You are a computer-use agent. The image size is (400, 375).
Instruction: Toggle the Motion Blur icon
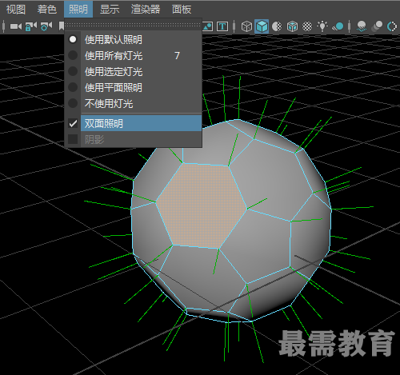click(377, 26)
